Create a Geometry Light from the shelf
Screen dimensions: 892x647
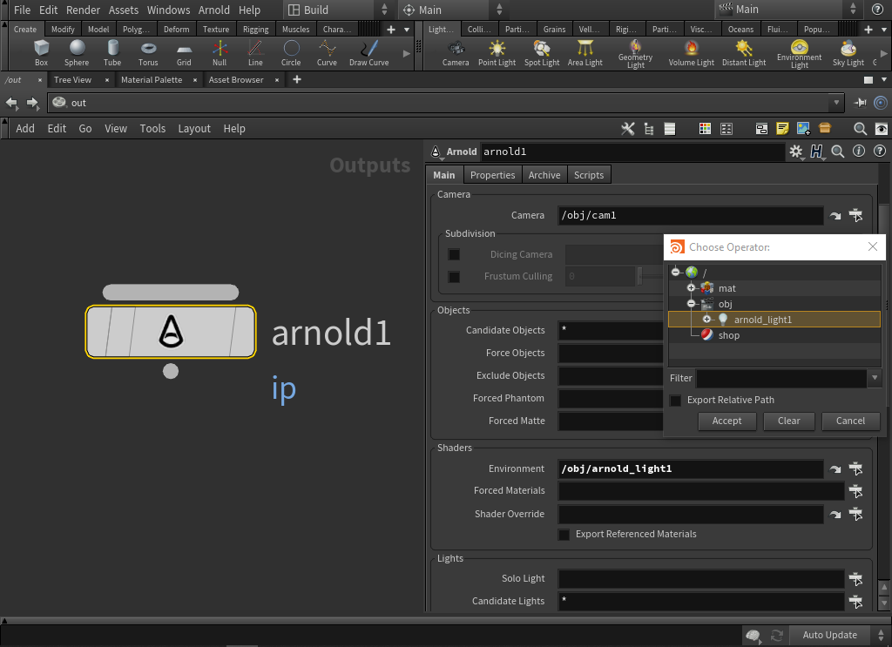[x=635, y=54]
